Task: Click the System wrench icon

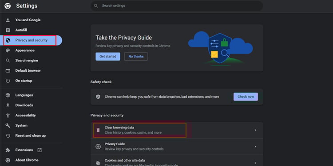Action: (x=8, y=126)
